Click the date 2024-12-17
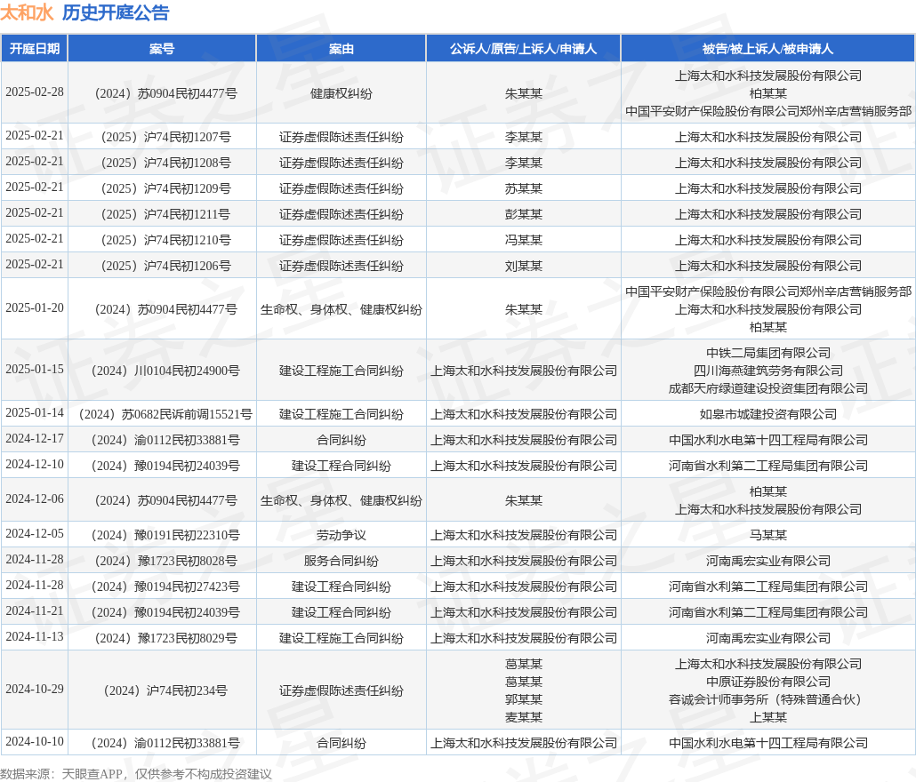The height and width of the screenshot is (782, 916). pos(35,438)
